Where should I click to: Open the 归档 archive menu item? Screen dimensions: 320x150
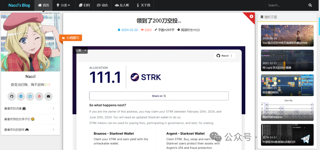coord(84,5)
